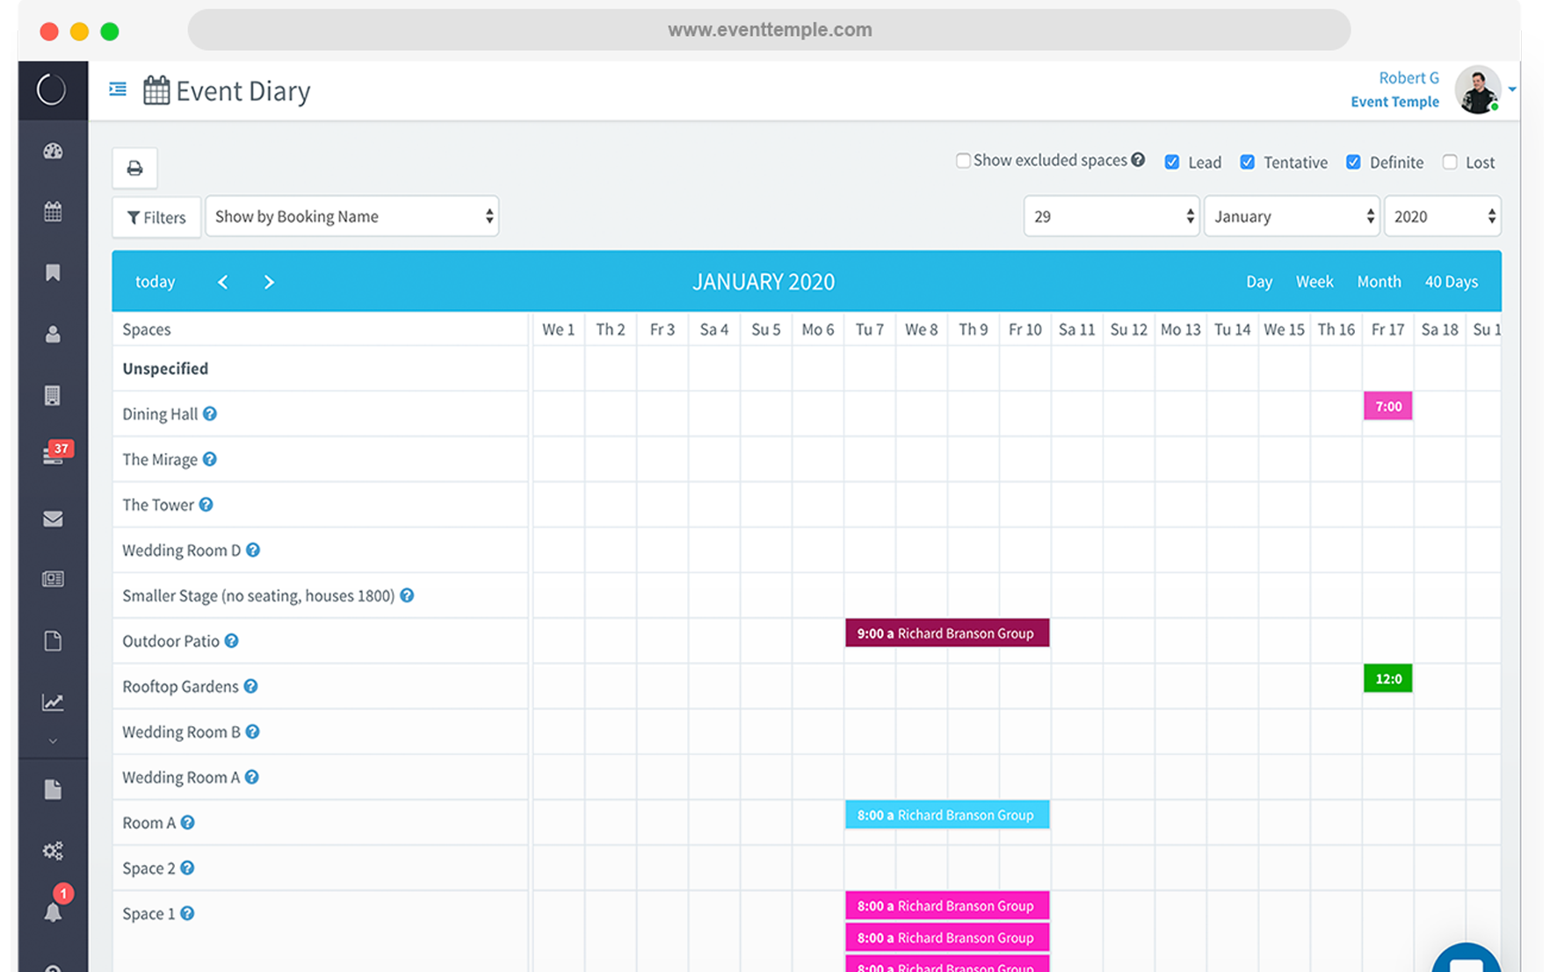
Task: Click the user avatar photo
Action: tap(1478, 90)
